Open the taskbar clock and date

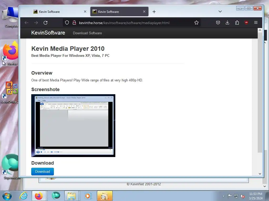click(256, 196)
